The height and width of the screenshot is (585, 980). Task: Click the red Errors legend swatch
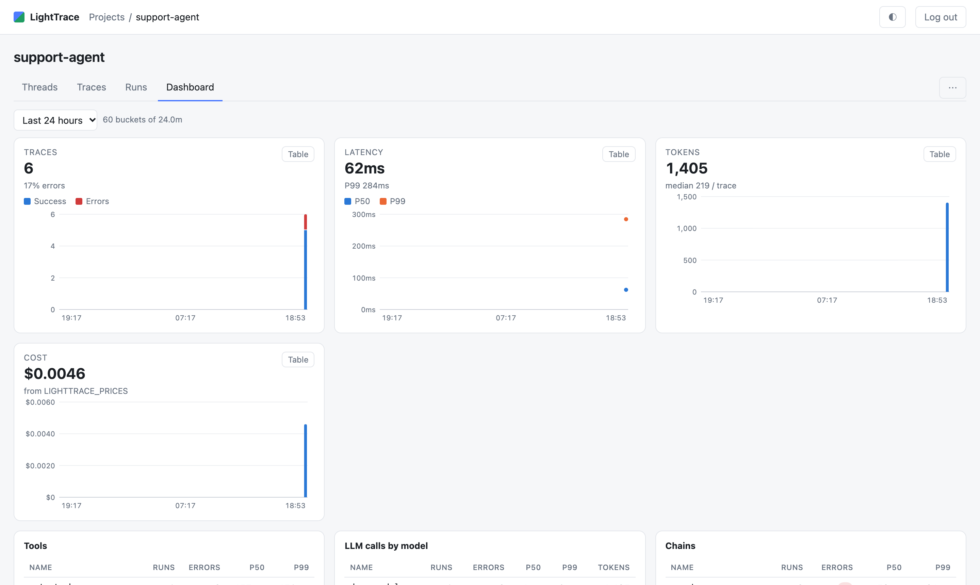click(x=79, y=201)
